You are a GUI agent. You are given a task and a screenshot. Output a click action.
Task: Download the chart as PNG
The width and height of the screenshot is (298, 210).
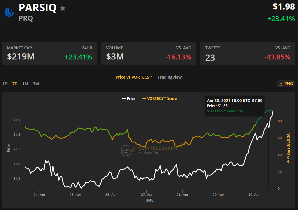tap(286, 84)
